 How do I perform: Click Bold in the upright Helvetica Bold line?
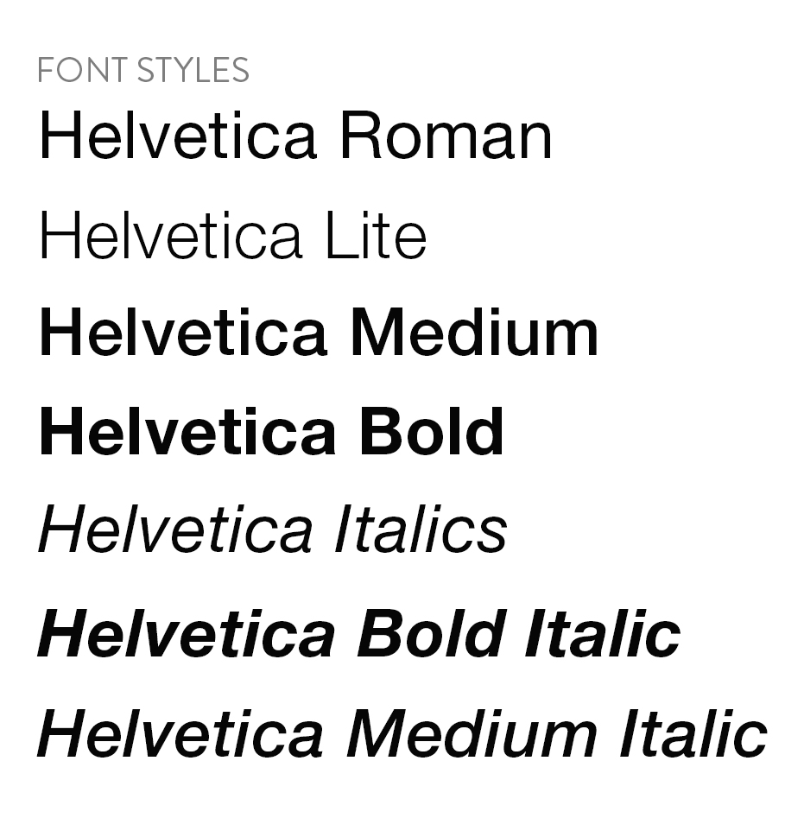pyautogui.click(x=432, y=431)
